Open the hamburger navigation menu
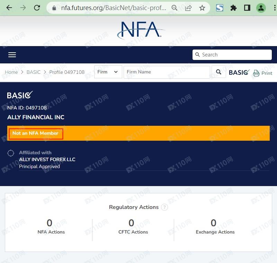277x263 pixels. click(x=12, y=55)
